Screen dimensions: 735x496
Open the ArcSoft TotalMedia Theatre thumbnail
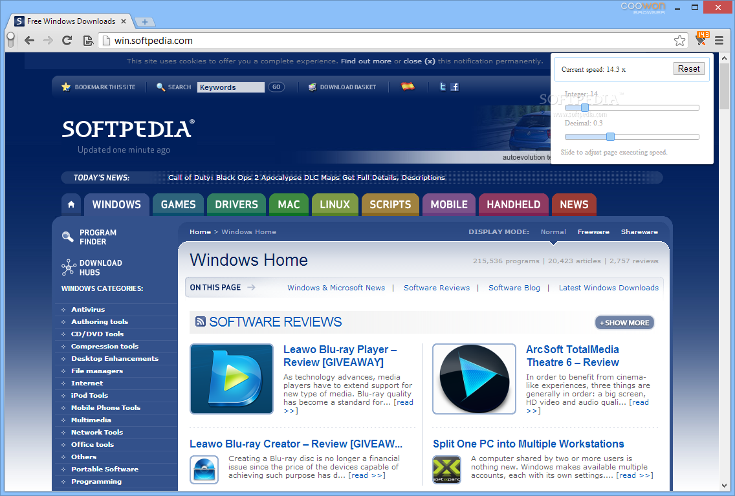(x=474, y=379)
